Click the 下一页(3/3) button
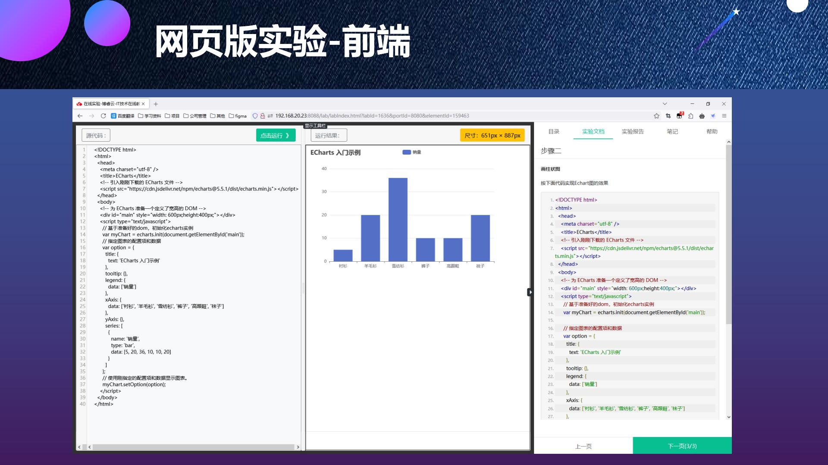 coord(682,446)
